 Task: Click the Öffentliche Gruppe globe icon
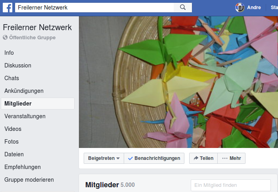[x=5, y=37]
